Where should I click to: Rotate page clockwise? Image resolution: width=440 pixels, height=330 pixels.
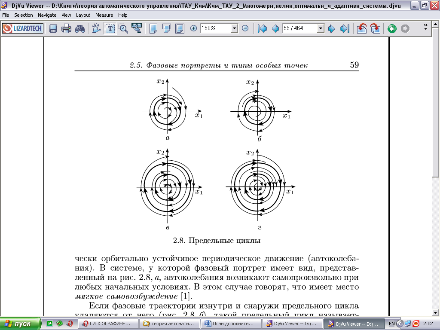pos(375,28)
